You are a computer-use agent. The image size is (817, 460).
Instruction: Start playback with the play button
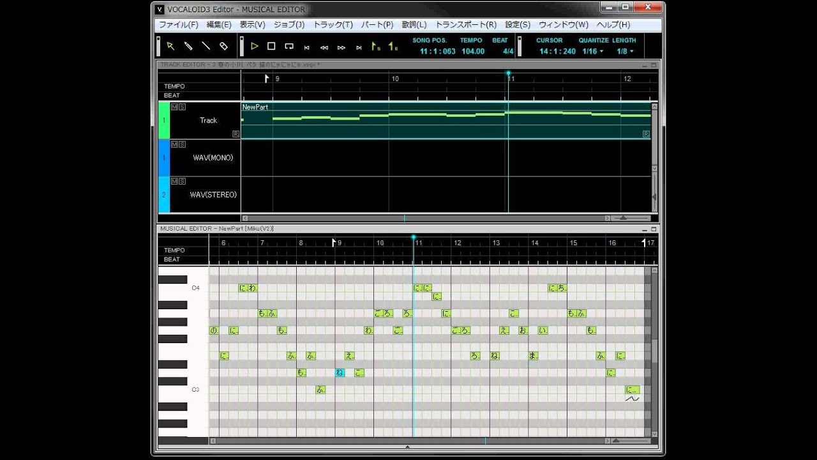254,46
